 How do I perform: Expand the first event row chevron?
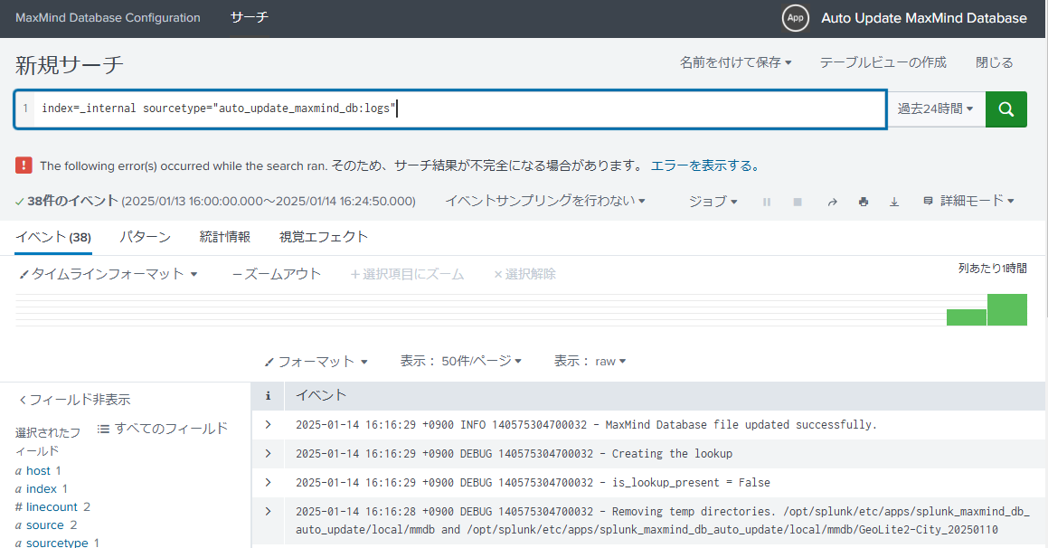pyautogui.click(x=268, y=424)
